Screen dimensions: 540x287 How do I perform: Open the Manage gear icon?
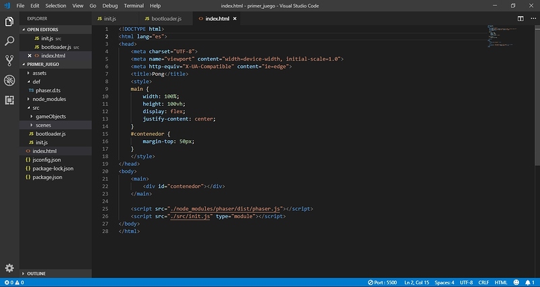coord(10,268)
